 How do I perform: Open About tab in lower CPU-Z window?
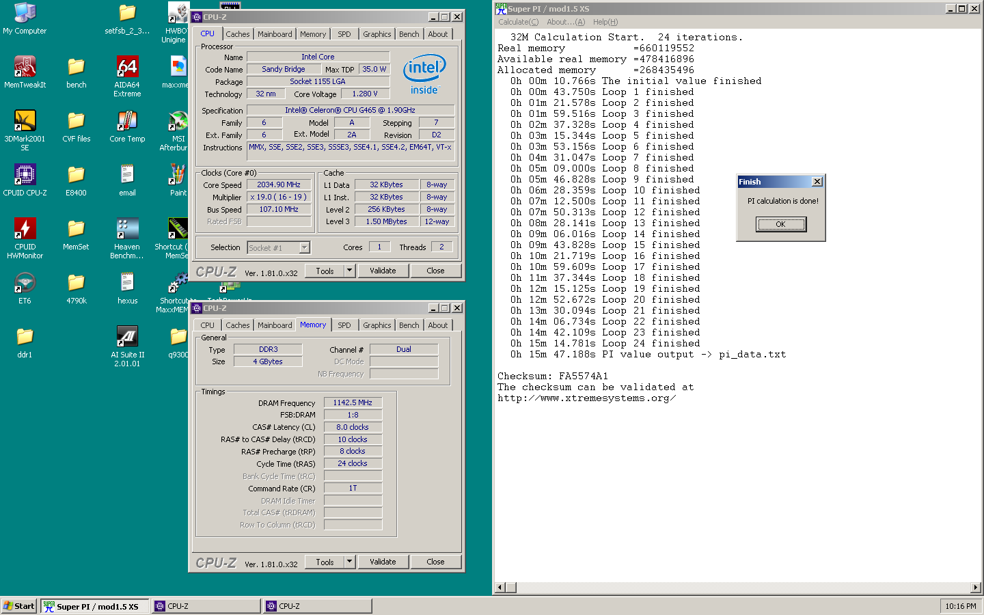coord(438,325)
